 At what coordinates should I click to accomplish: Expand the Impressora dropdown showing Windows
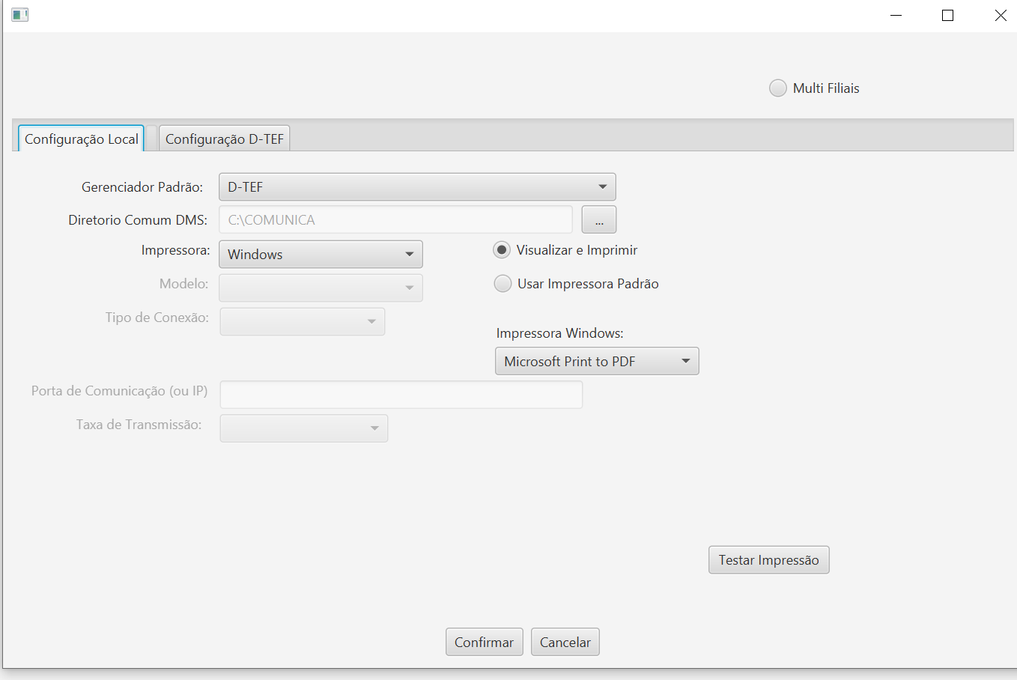pyautogui.click(x=321, y=255)
